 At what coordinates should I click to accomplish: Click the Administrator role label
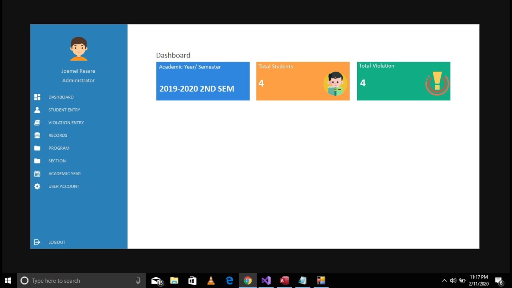click(x=78, y=80)
